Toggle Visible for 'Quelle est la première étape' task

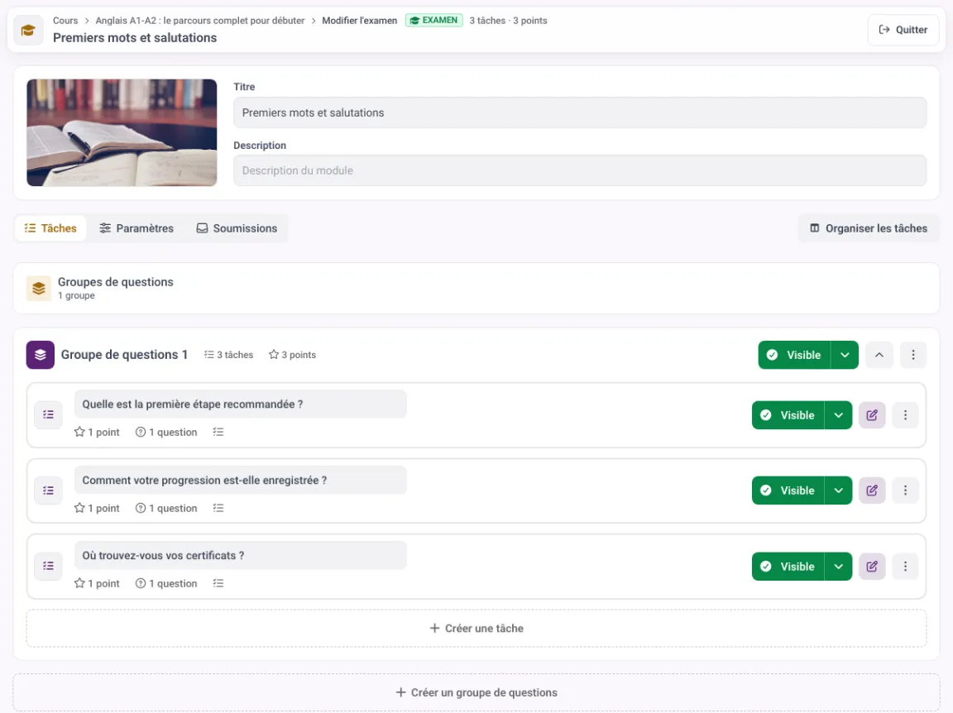pyautogui.click(x=788, y=415)
